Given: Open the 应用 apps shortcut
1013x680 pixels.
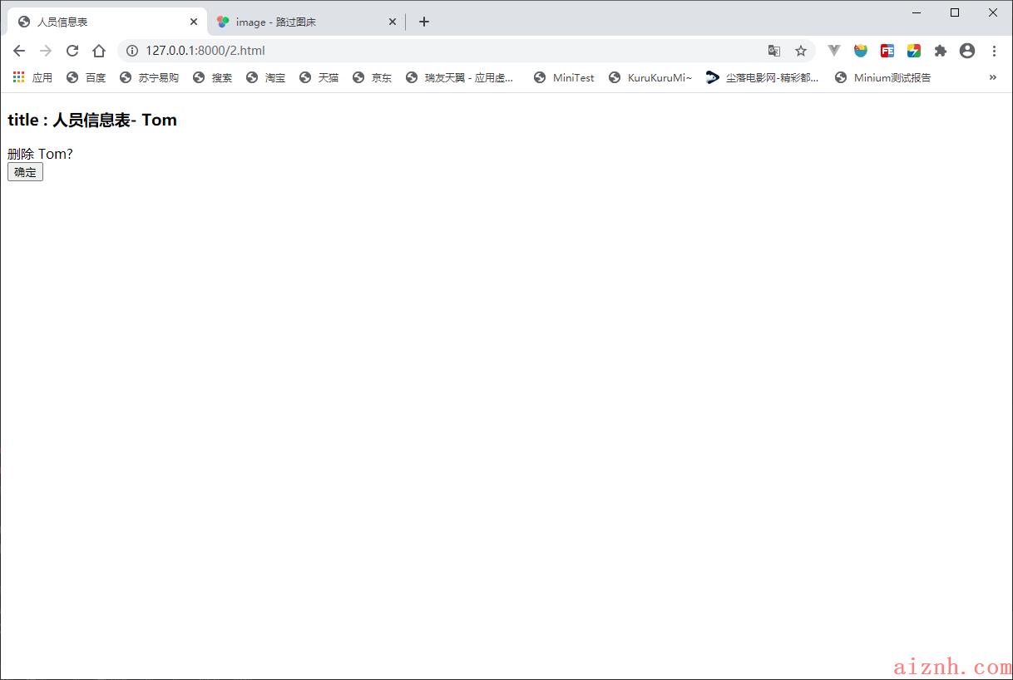Looking at the screenshot, I should tap(33, 77).
